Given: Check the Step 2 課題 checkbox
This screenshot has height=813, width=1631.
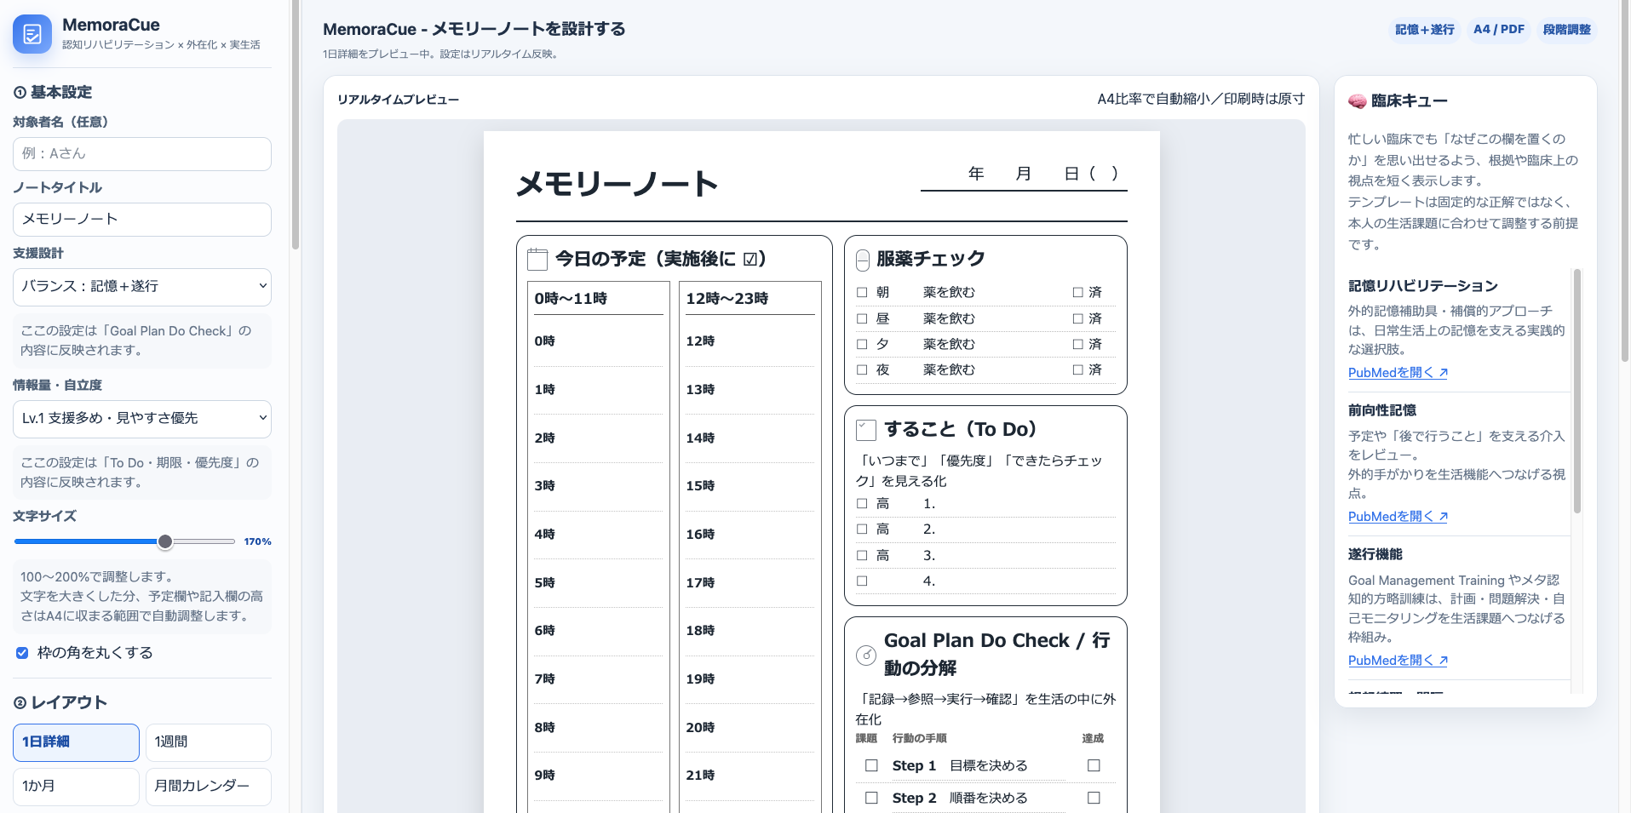Looking at the screenshot, I should point(871,798).
